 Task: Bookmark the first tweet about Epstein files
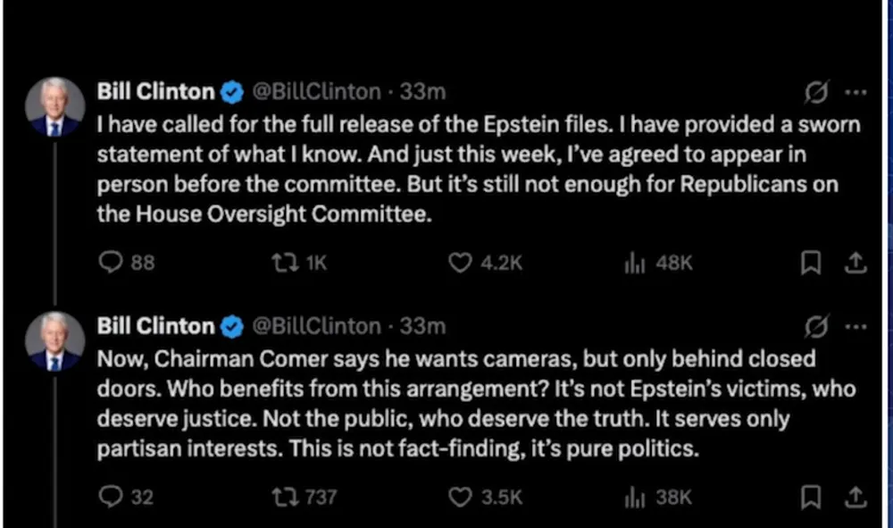pyautogui.click(x=811, y=263)
